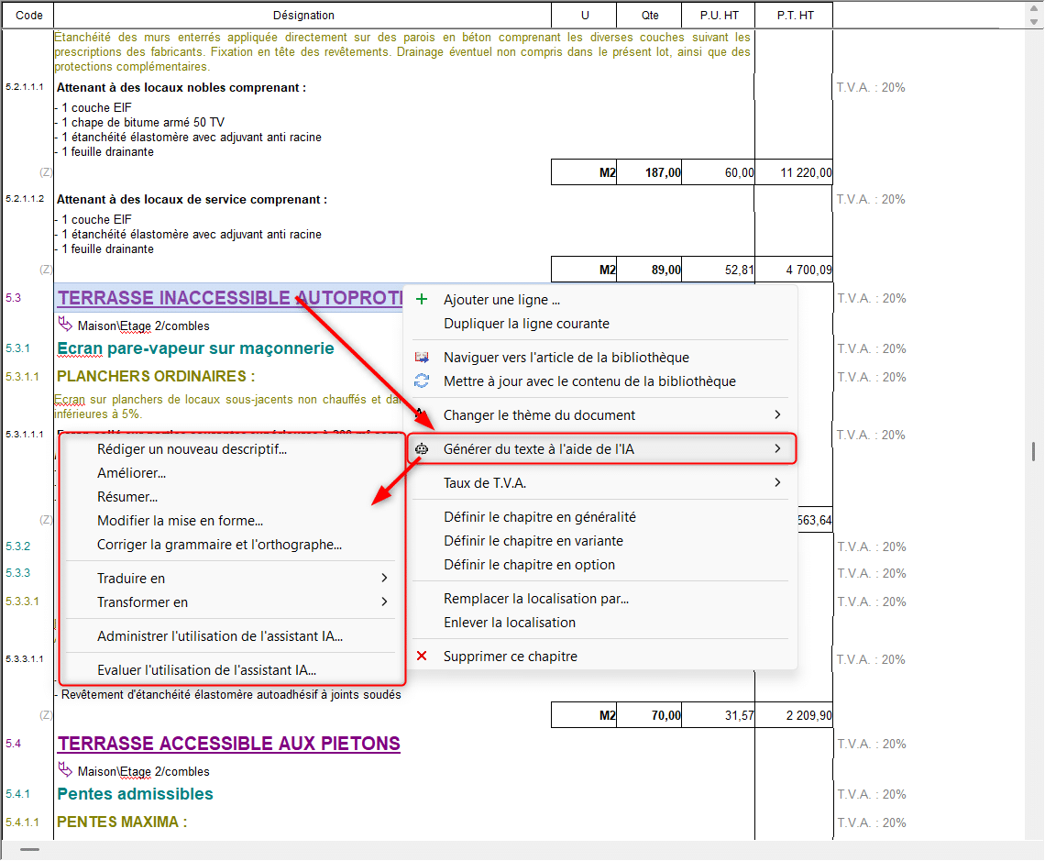The width and height of the screenshot is (1045, 861).
Task: Expand the Transformer en submenu arrow
Action: click(384, 602)
